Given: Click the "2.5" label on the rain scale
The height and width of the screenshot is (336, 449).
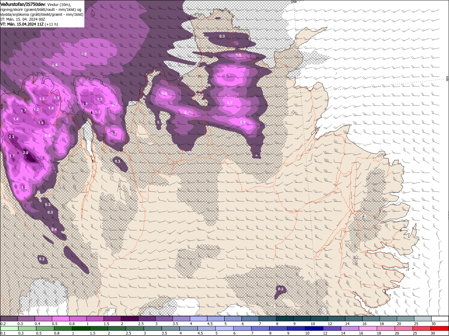Looking at the screenshot, I should (128, 333).
